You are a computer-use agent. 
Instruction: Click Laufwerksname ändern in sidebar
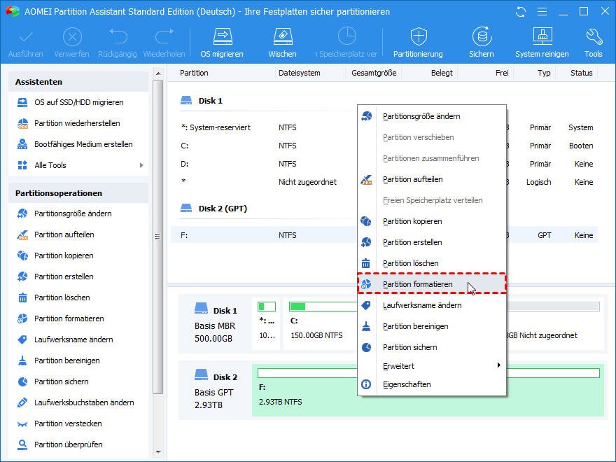tap(73, 339)
